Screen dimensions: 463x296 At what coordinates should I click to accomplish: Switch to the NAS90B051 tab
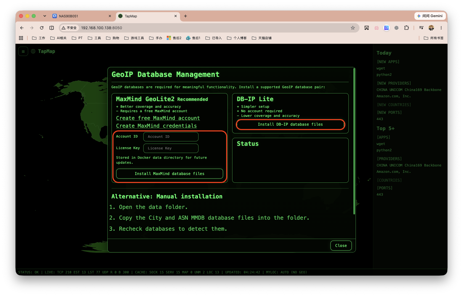click(x=82, y=16)
